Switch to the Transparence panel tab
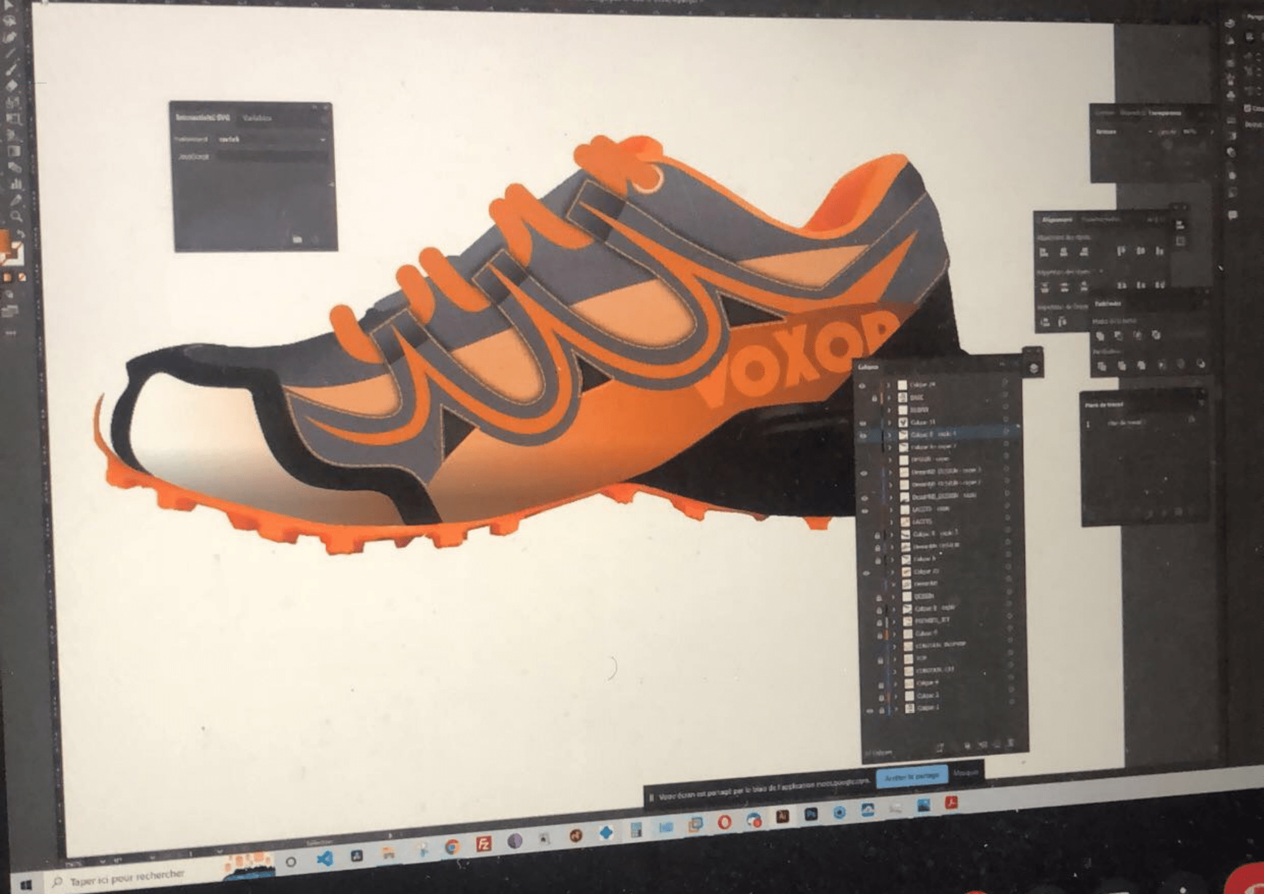This screenshot has height=894, width=1264. (x=1164, y=113)
